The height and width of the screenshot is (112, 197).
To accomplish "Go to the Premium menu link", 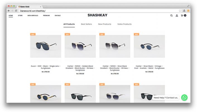I will [x=46, y=15].
